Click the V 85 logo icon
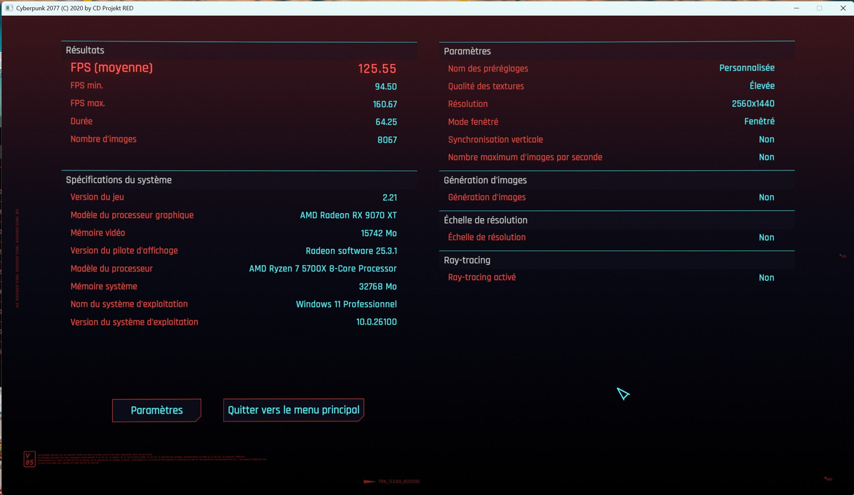854x495 pixels. tap(29, 459)
